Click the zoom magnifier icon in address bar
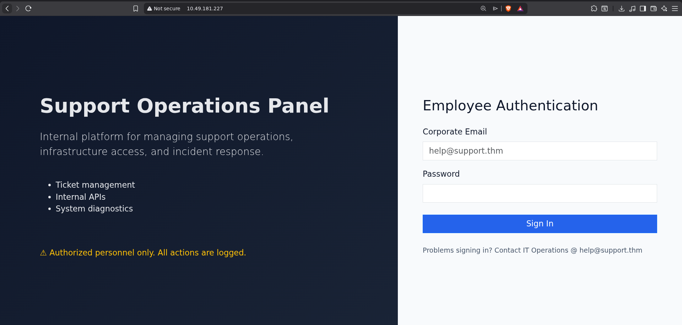 [x=483, y=9]
